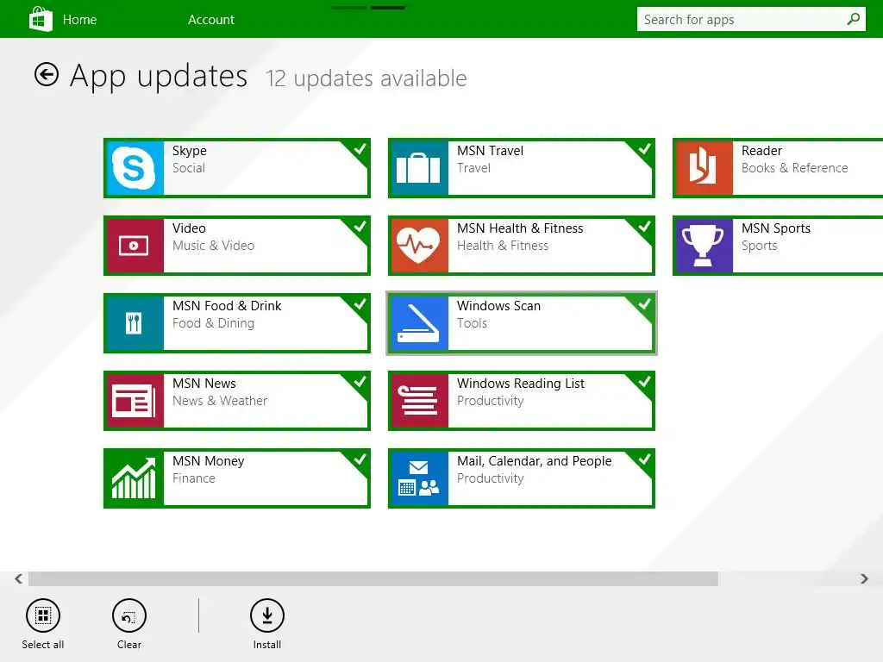
Task: Open the Home menu
Action: [79, 20]
